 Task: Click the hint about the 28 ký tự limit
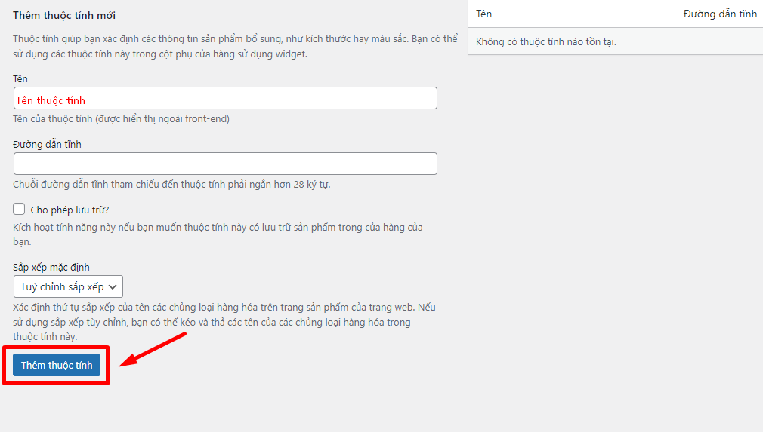pyautogui.click(x=171, y=184)
